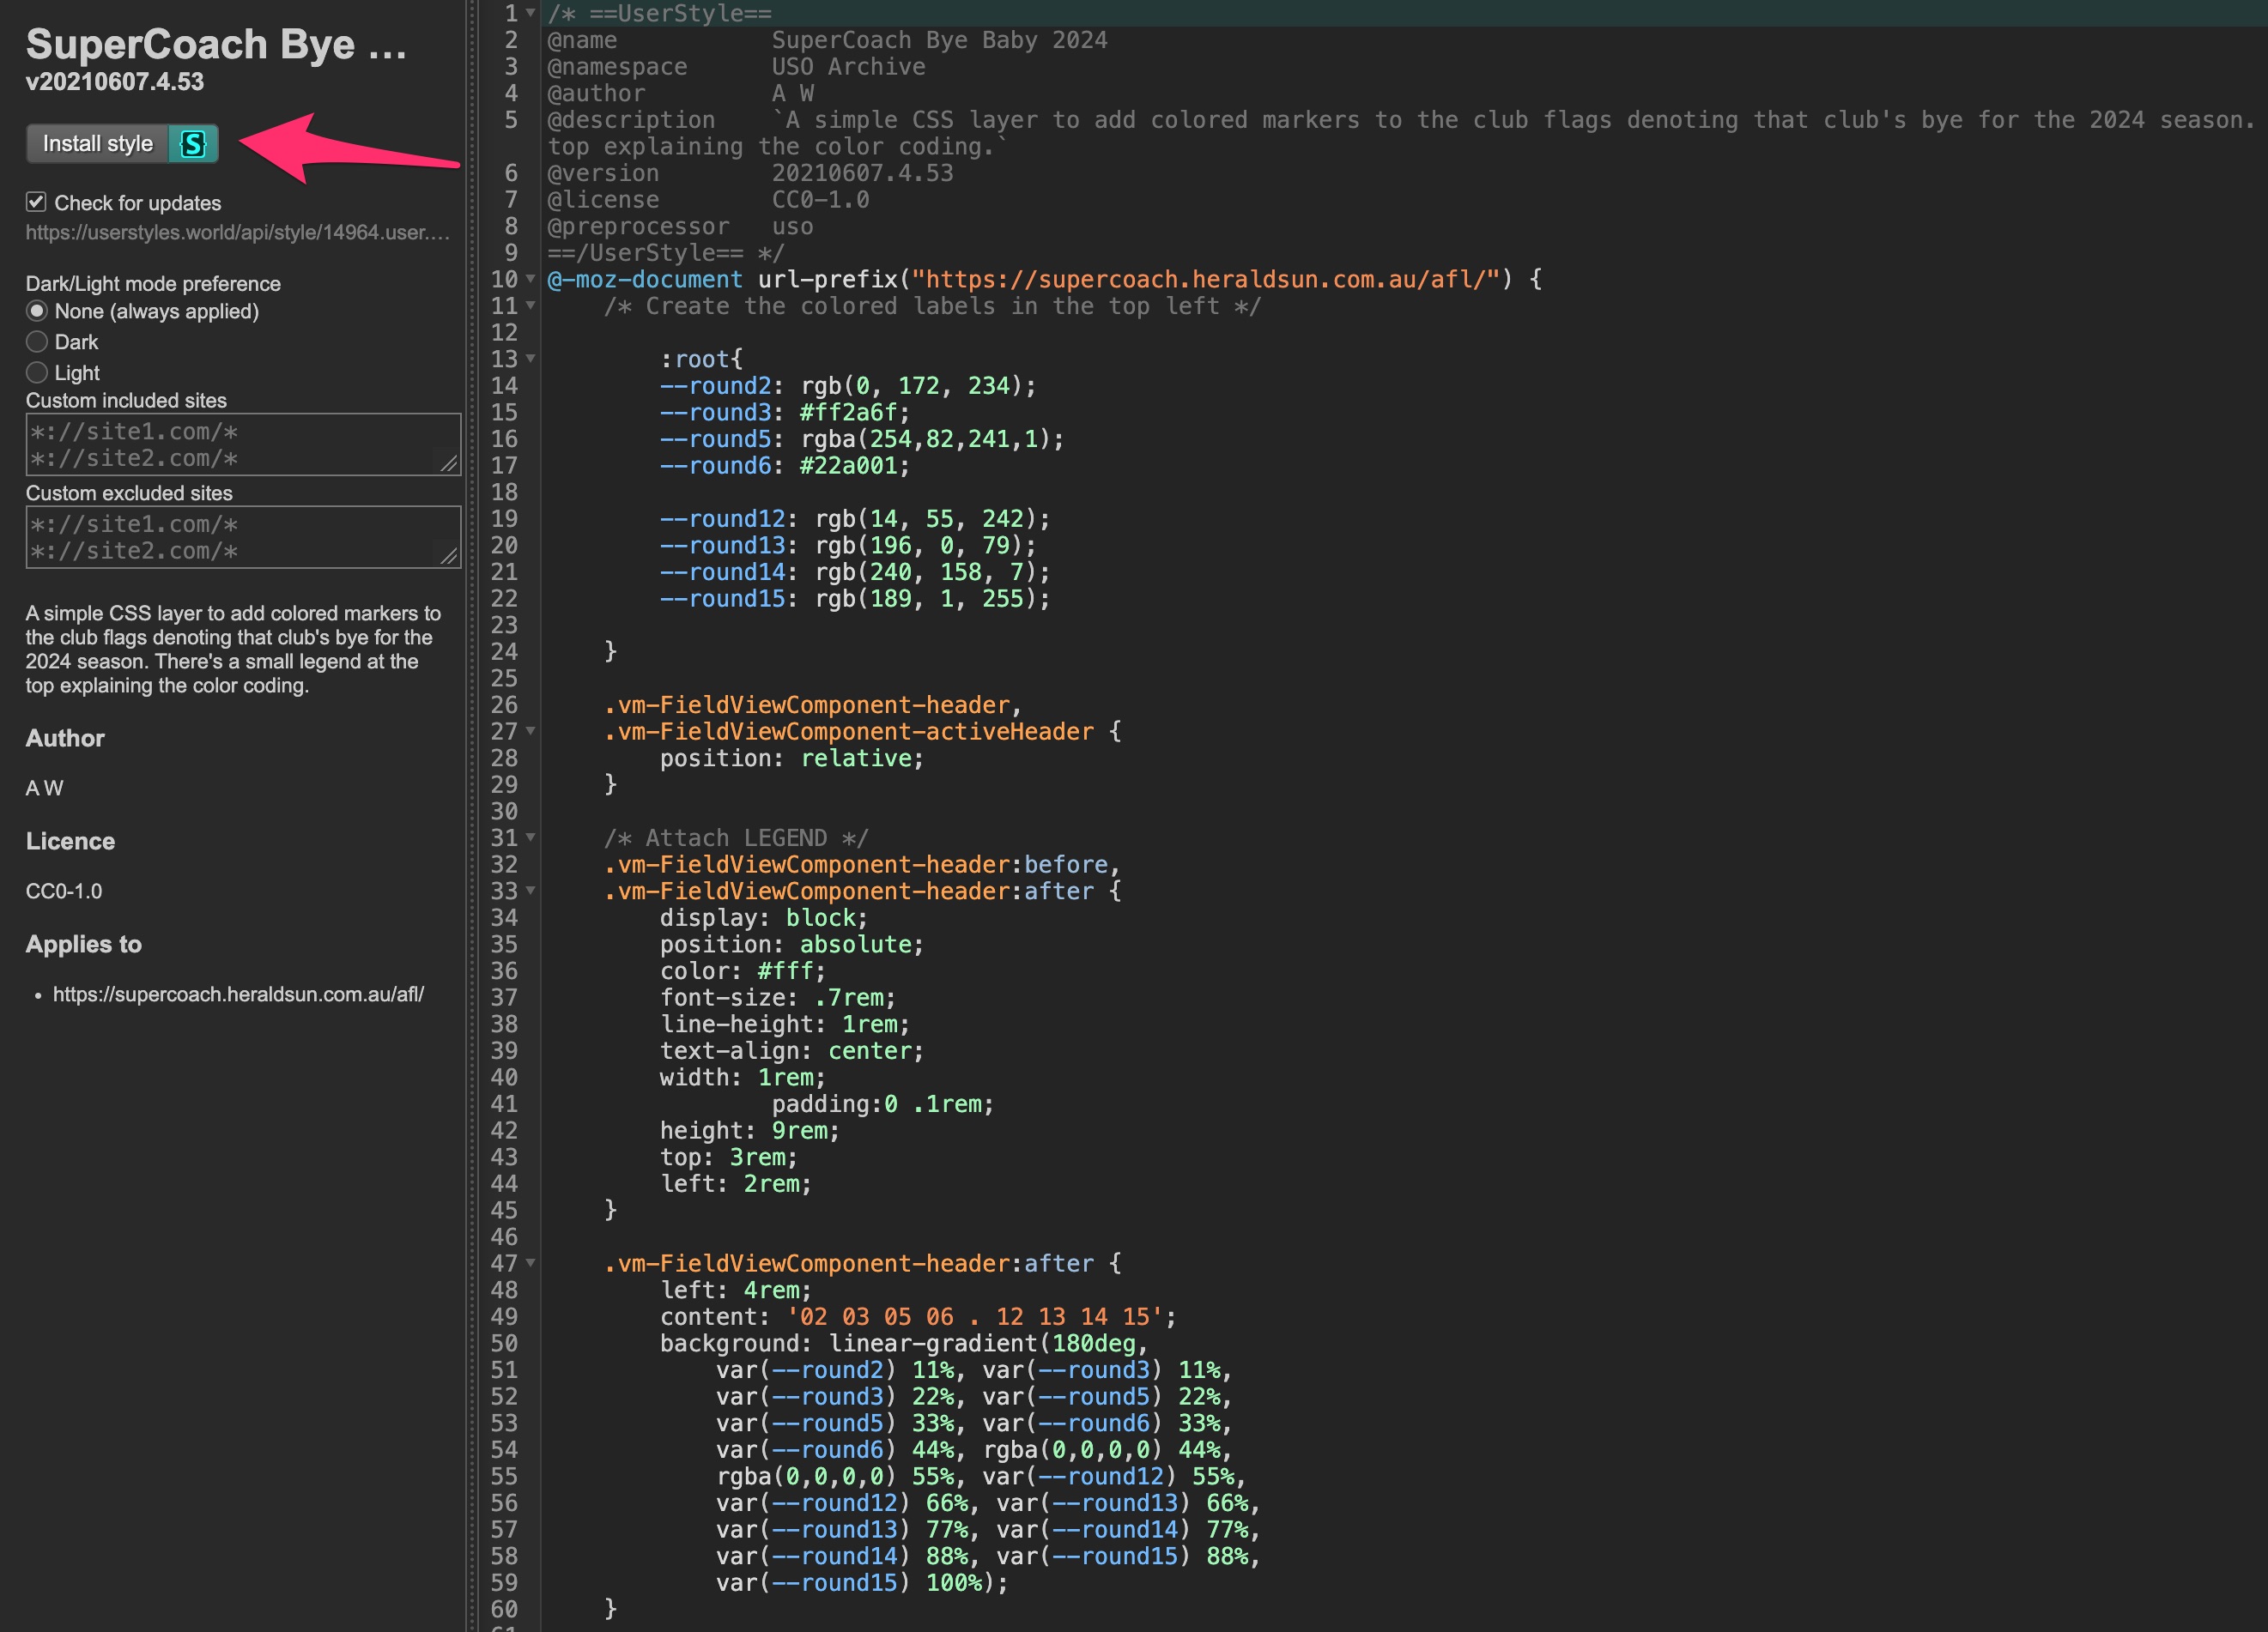Viewport: 2268px width, 1632px height.
Task: Collapse the Attach LEGEND comment fold
Action: 531,837
